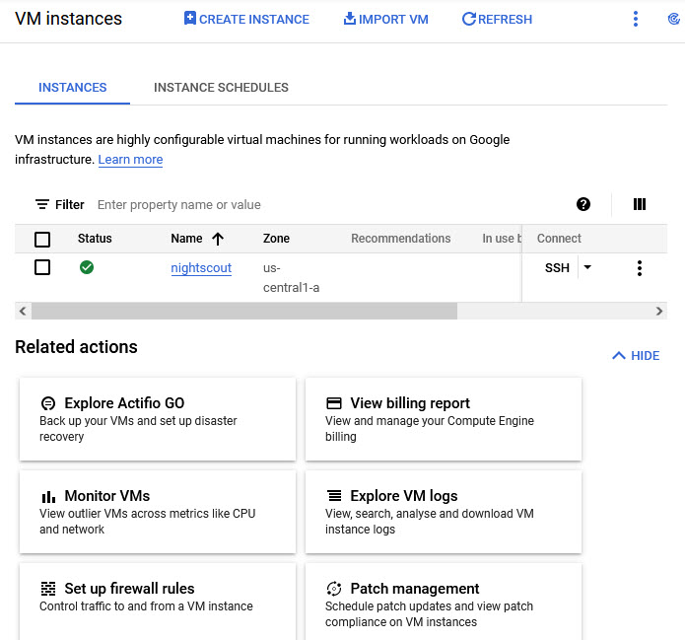Expand the SSH connection options dropdown
Image resolution: width=685 pixels, height=640 pixels.
pos(588,267)
